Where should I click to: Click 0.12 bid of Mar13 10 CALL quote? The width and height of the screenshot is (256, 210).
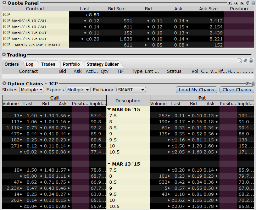coord(157,27)
